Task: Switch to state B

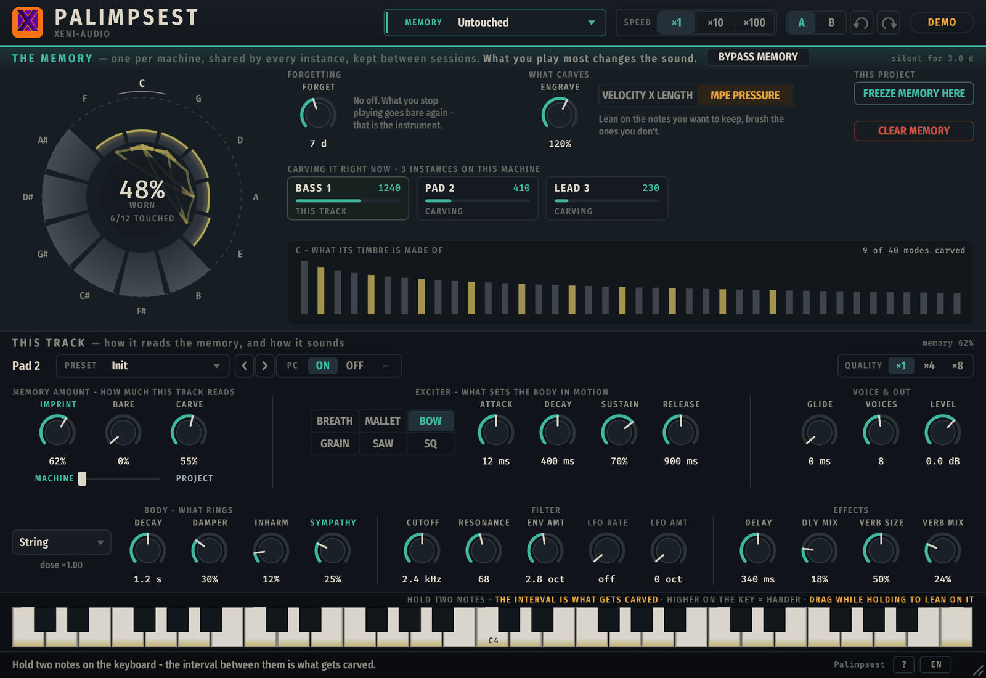Action: point(831,23)
